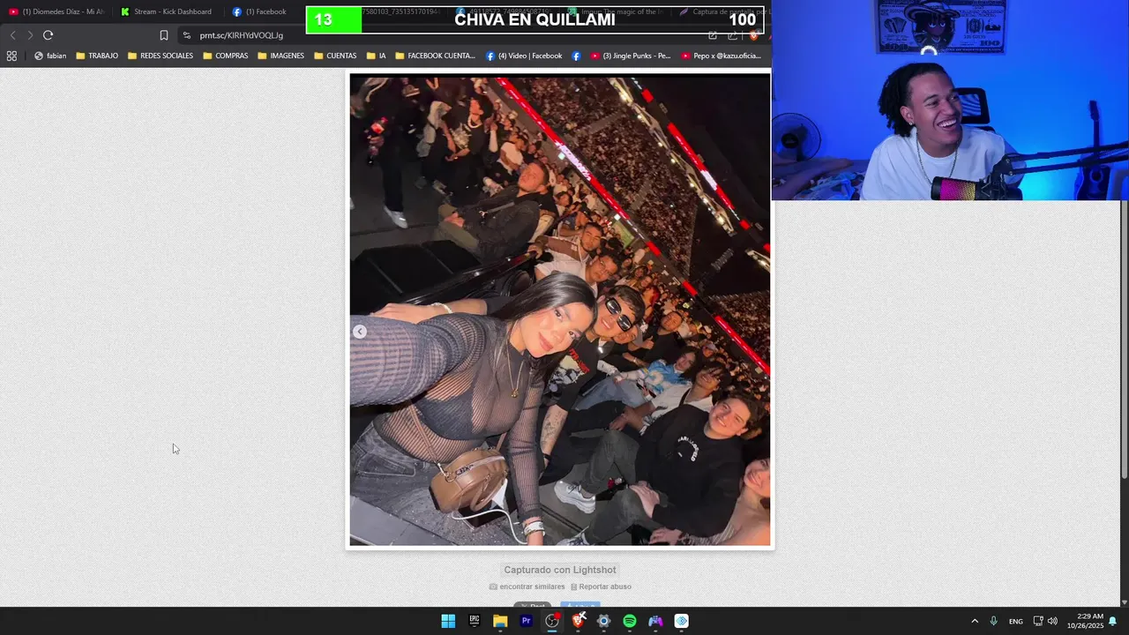Screen dimensions: 1129x635
Task: Open the (4) Video | Facebook bookmark
Action: point(524,56)
